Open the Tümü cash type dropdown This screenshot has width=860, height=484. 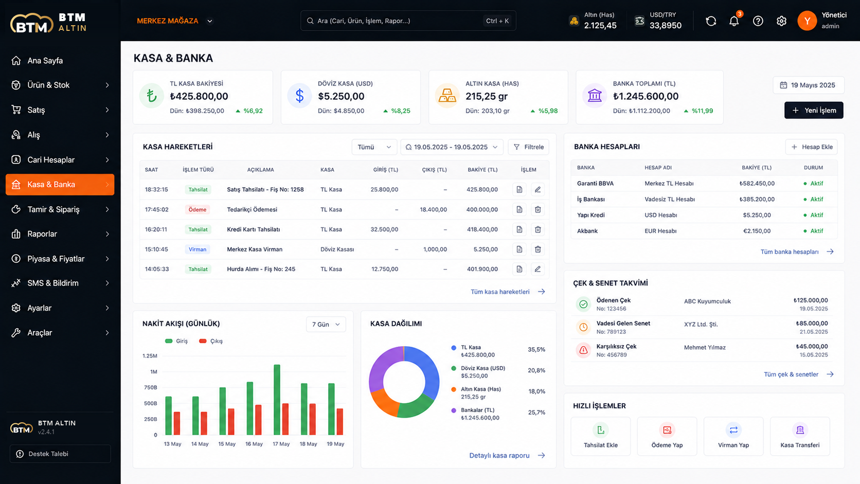pyautogui.click(x=374, y=147)
